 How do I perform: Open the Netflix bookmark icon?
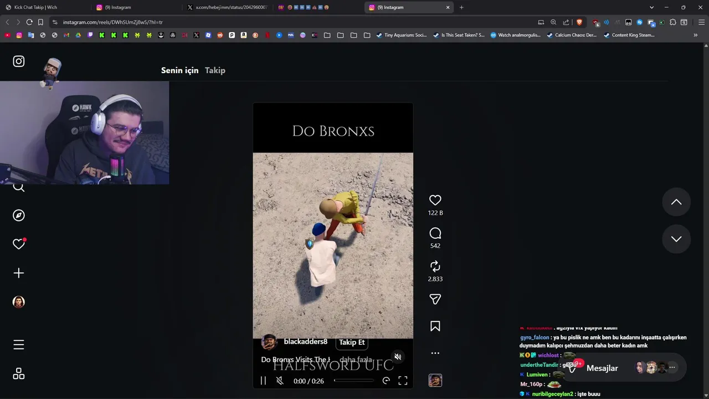(268, 35)
